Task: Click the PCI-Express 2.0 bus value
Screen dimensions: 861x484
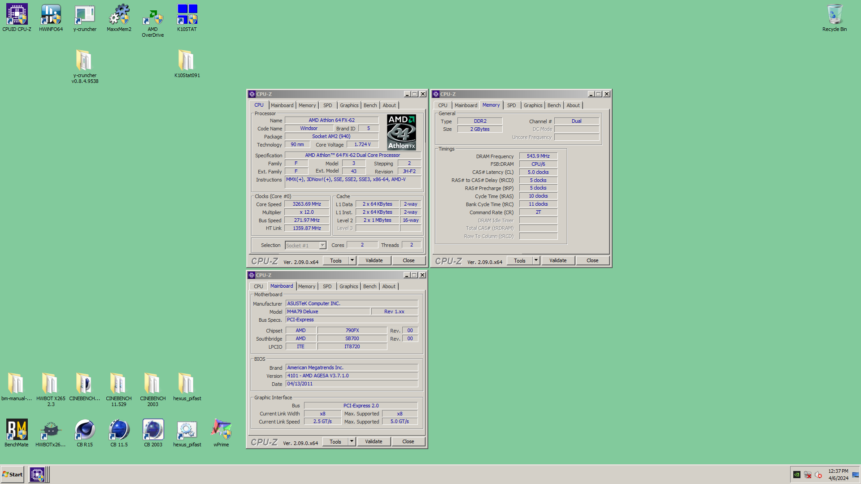Action: 361,406
